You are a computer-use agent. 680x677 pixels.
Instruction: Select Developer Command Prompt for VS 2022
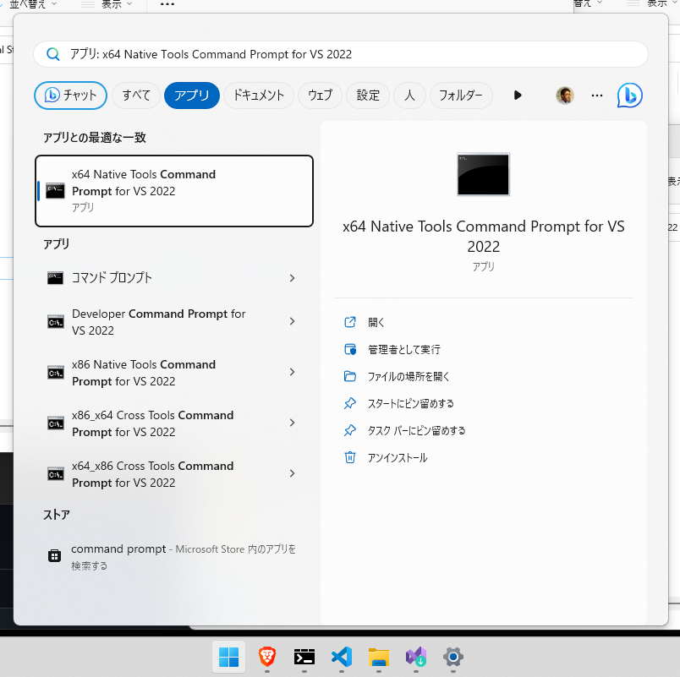click(174, 322)
